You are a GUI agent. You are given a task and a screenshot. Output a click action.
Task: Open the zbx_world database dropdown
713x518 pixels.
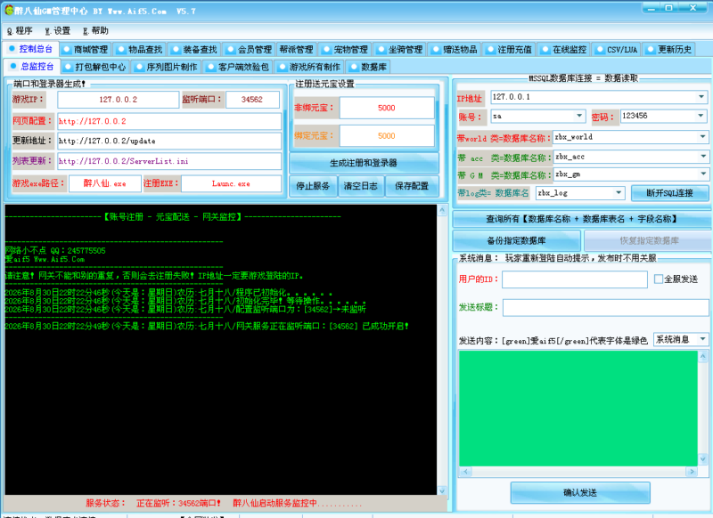coord(703,137)
